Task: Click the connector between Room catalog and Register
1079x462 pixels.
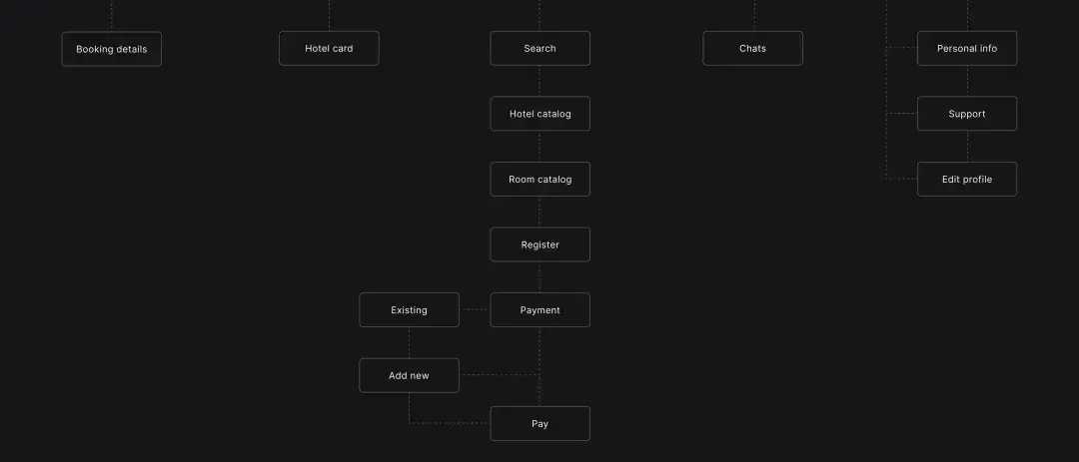Action: 539,213
